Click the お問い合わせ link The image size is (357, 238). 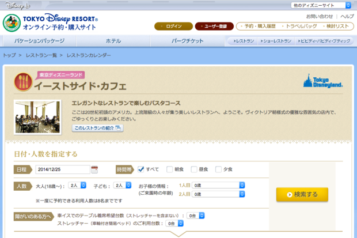coord(320,16)
